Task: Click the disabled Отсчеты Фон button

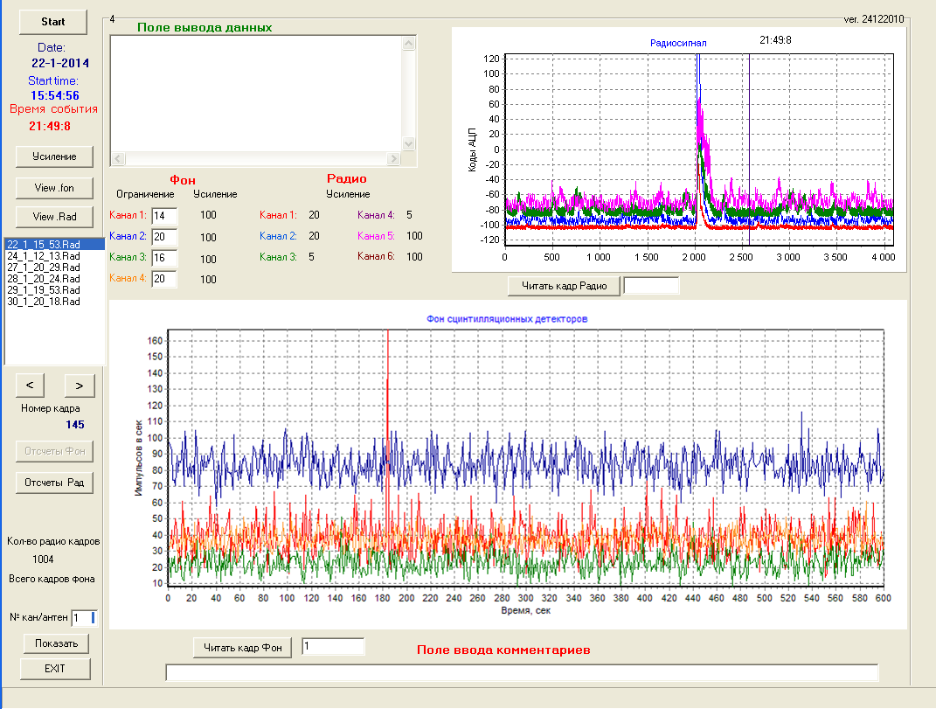Action: click(54, 451)
